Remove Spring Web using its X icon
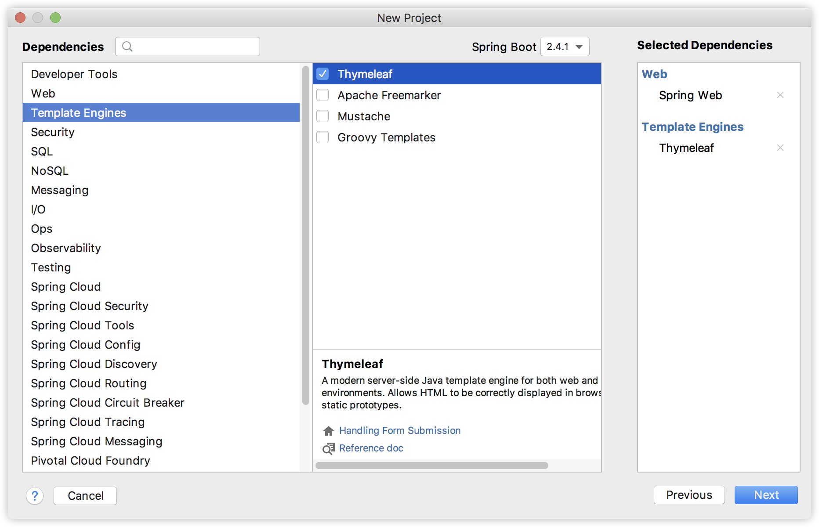Viewport: 819px width, 527px height. (x=780, y=95)
